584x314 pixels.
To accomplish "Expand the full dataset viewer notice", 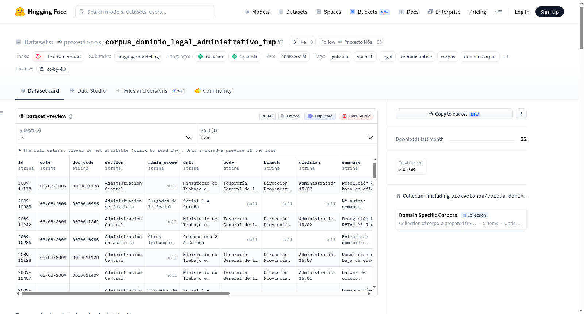I will coord(148,150).
